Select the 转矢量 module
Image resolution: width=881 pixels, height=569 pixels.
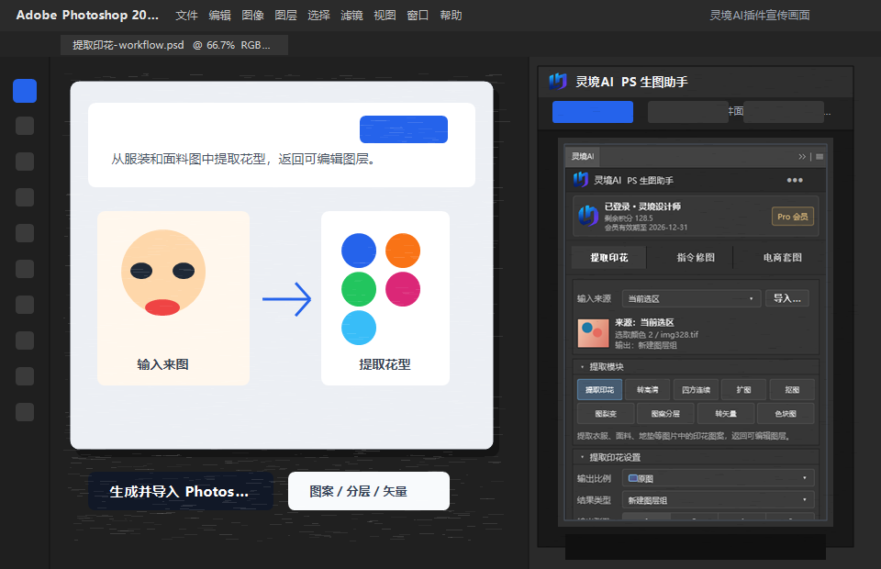[x=725, y=414]
